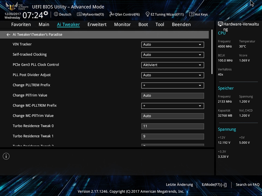The image size is (262, 196).
Task: Click the Spannung section heading
Action: (x=227, y=129)
